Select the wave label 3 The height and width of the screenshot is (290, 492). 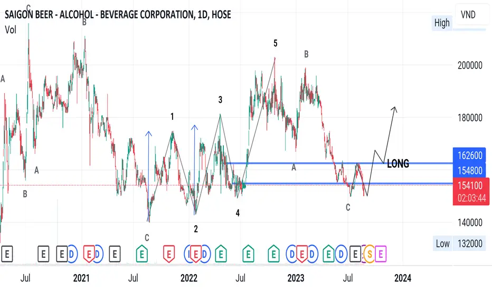point(220,100)
